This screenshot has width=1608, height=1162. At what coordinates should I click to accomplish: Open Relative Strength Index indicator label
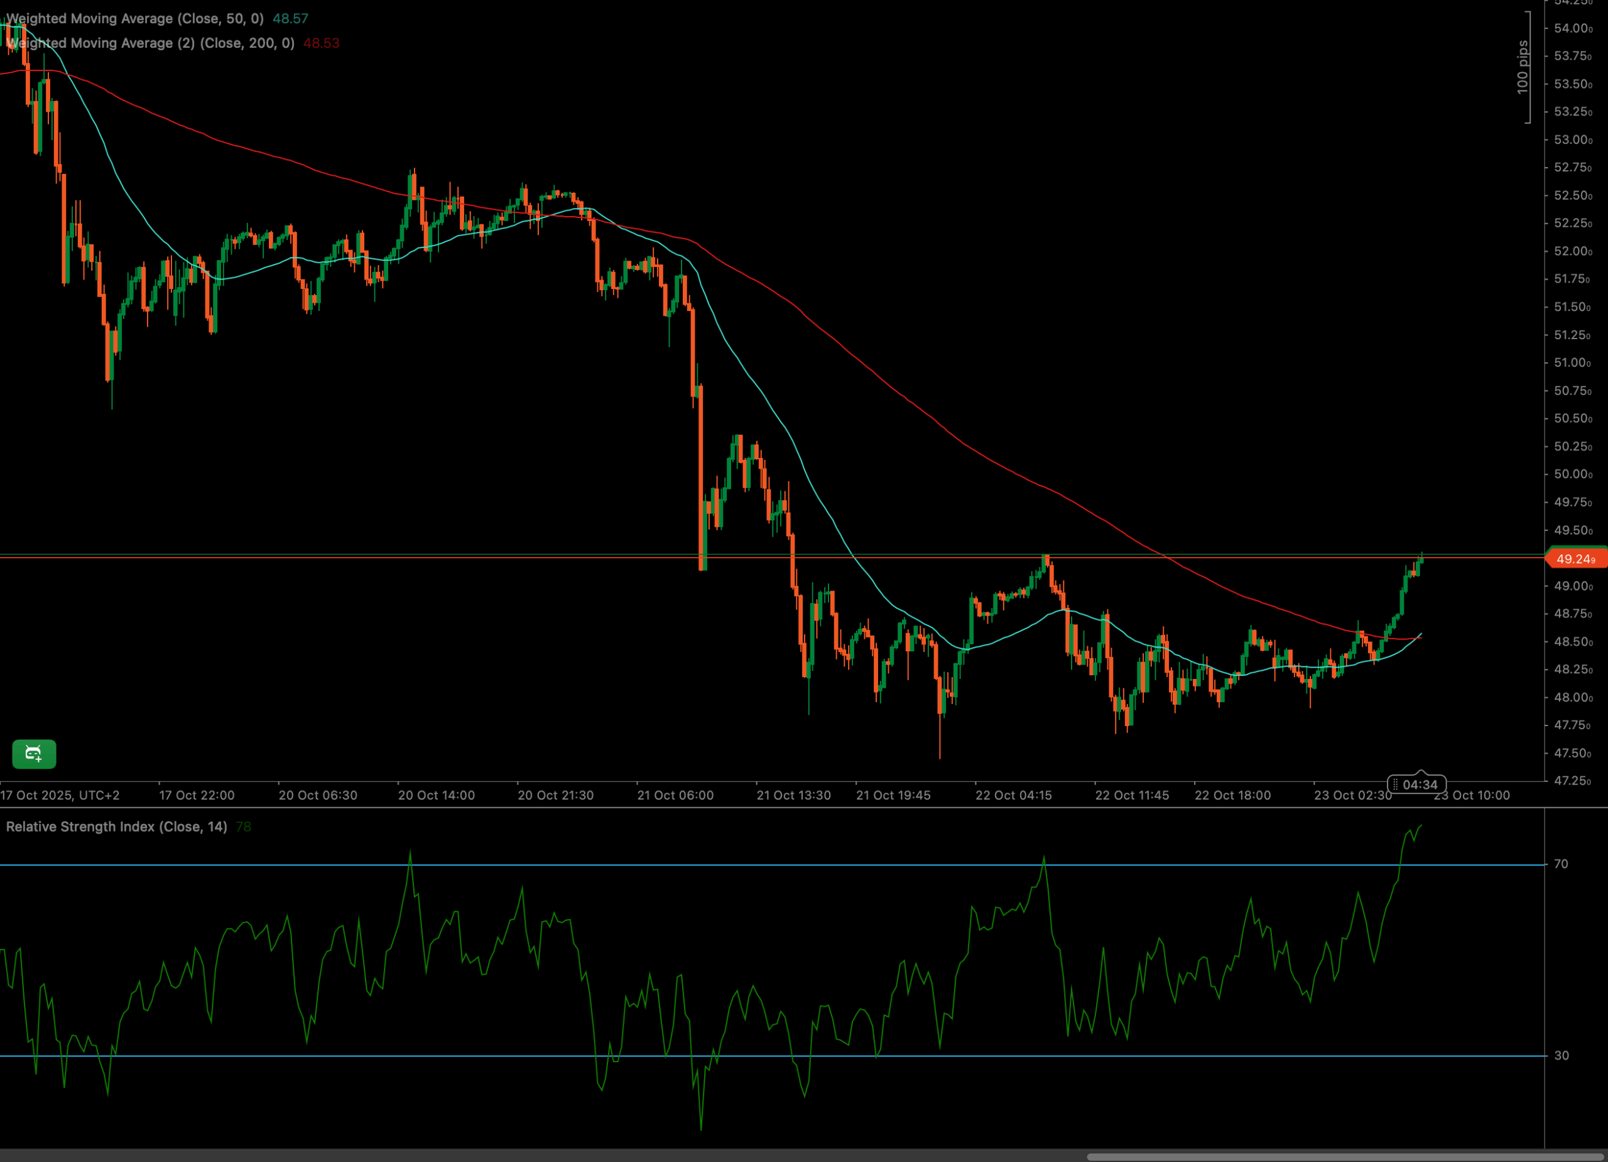click(116, 827)
